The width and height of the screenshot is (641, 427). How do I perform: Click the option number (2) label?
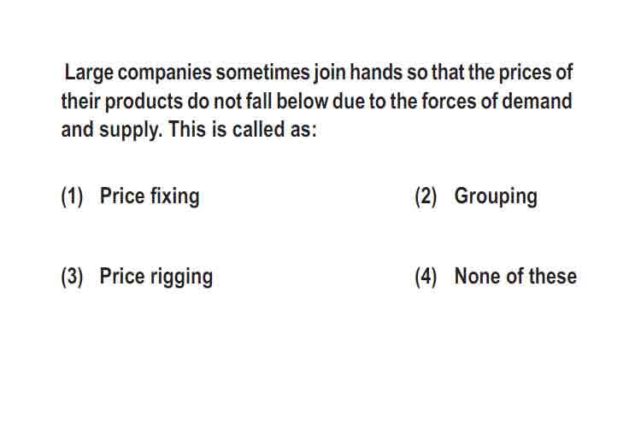click(x=426, y=196)
